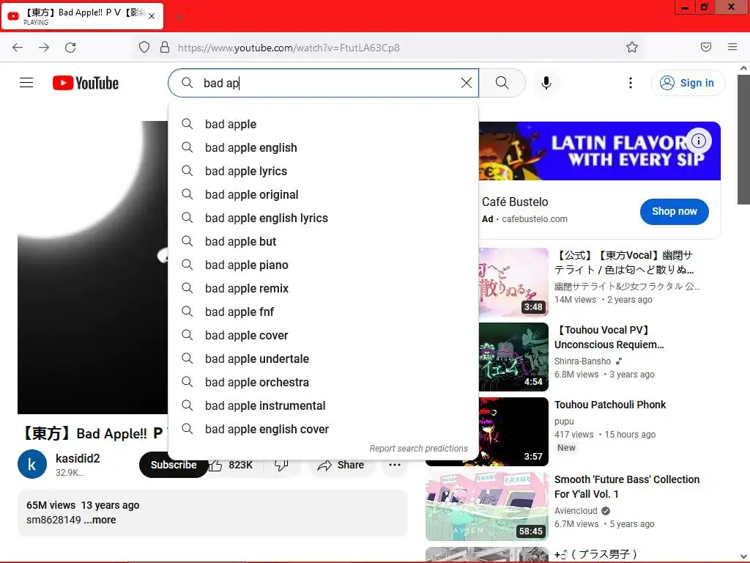Open kasidid2 channel name link

78,458
